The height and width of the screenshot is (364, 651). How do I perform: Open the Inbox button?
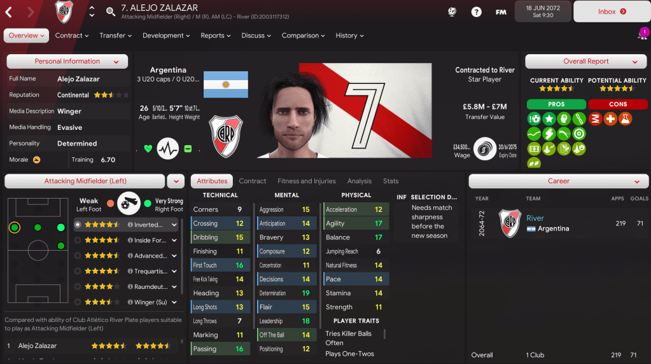click(x=612, y=11)
